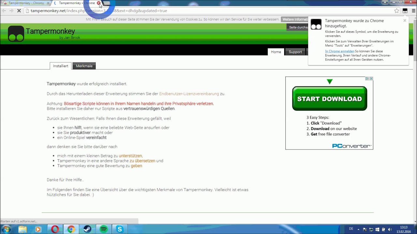Click the AdChoices info icon
417x234 pixels.
pyautogui.click(x=367, y=79)
